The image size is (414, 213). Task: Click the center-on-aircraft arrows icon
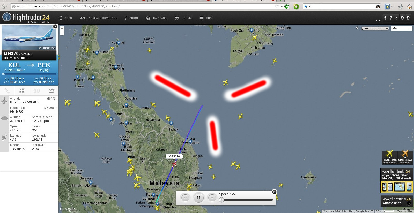pyautogui.click(x=22, y=91)
